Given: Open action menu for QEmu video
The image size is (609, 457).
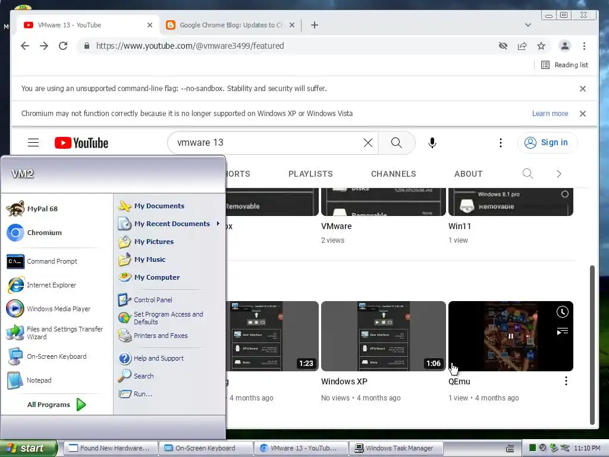Looking at the screenshot, I should (566, 381).
